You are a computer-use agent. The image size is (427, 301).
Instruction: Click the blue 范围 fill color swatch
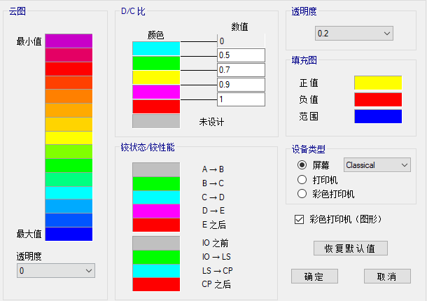click(378, 116)
